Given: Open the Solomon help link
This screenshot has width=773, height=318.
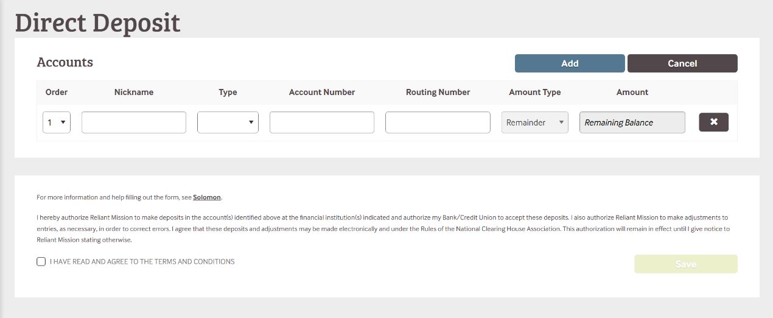Looking at the screenshot, I should 207,197.
